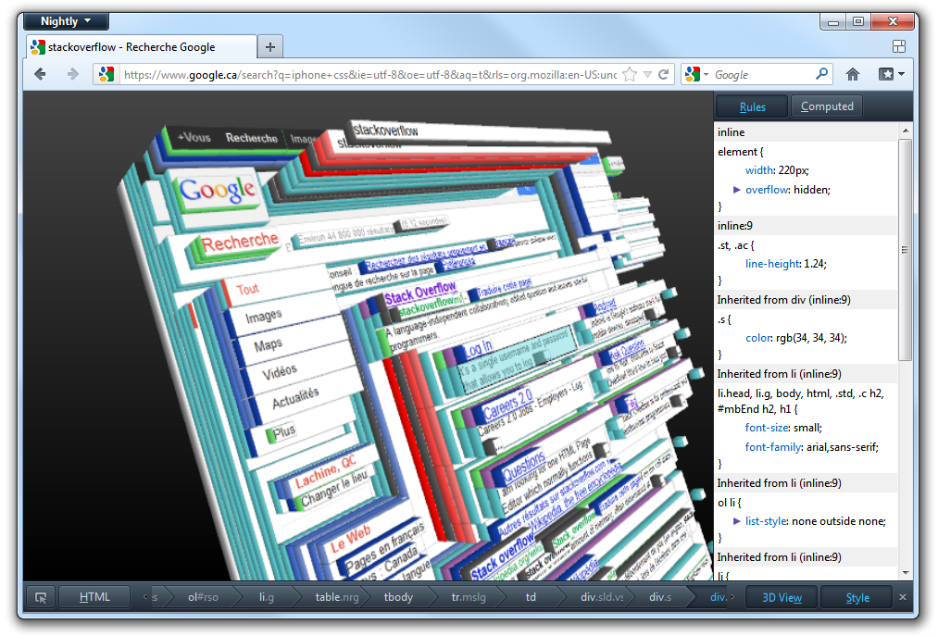Toggle the 3D View button

pyautogui.click(x=782, y=597)
